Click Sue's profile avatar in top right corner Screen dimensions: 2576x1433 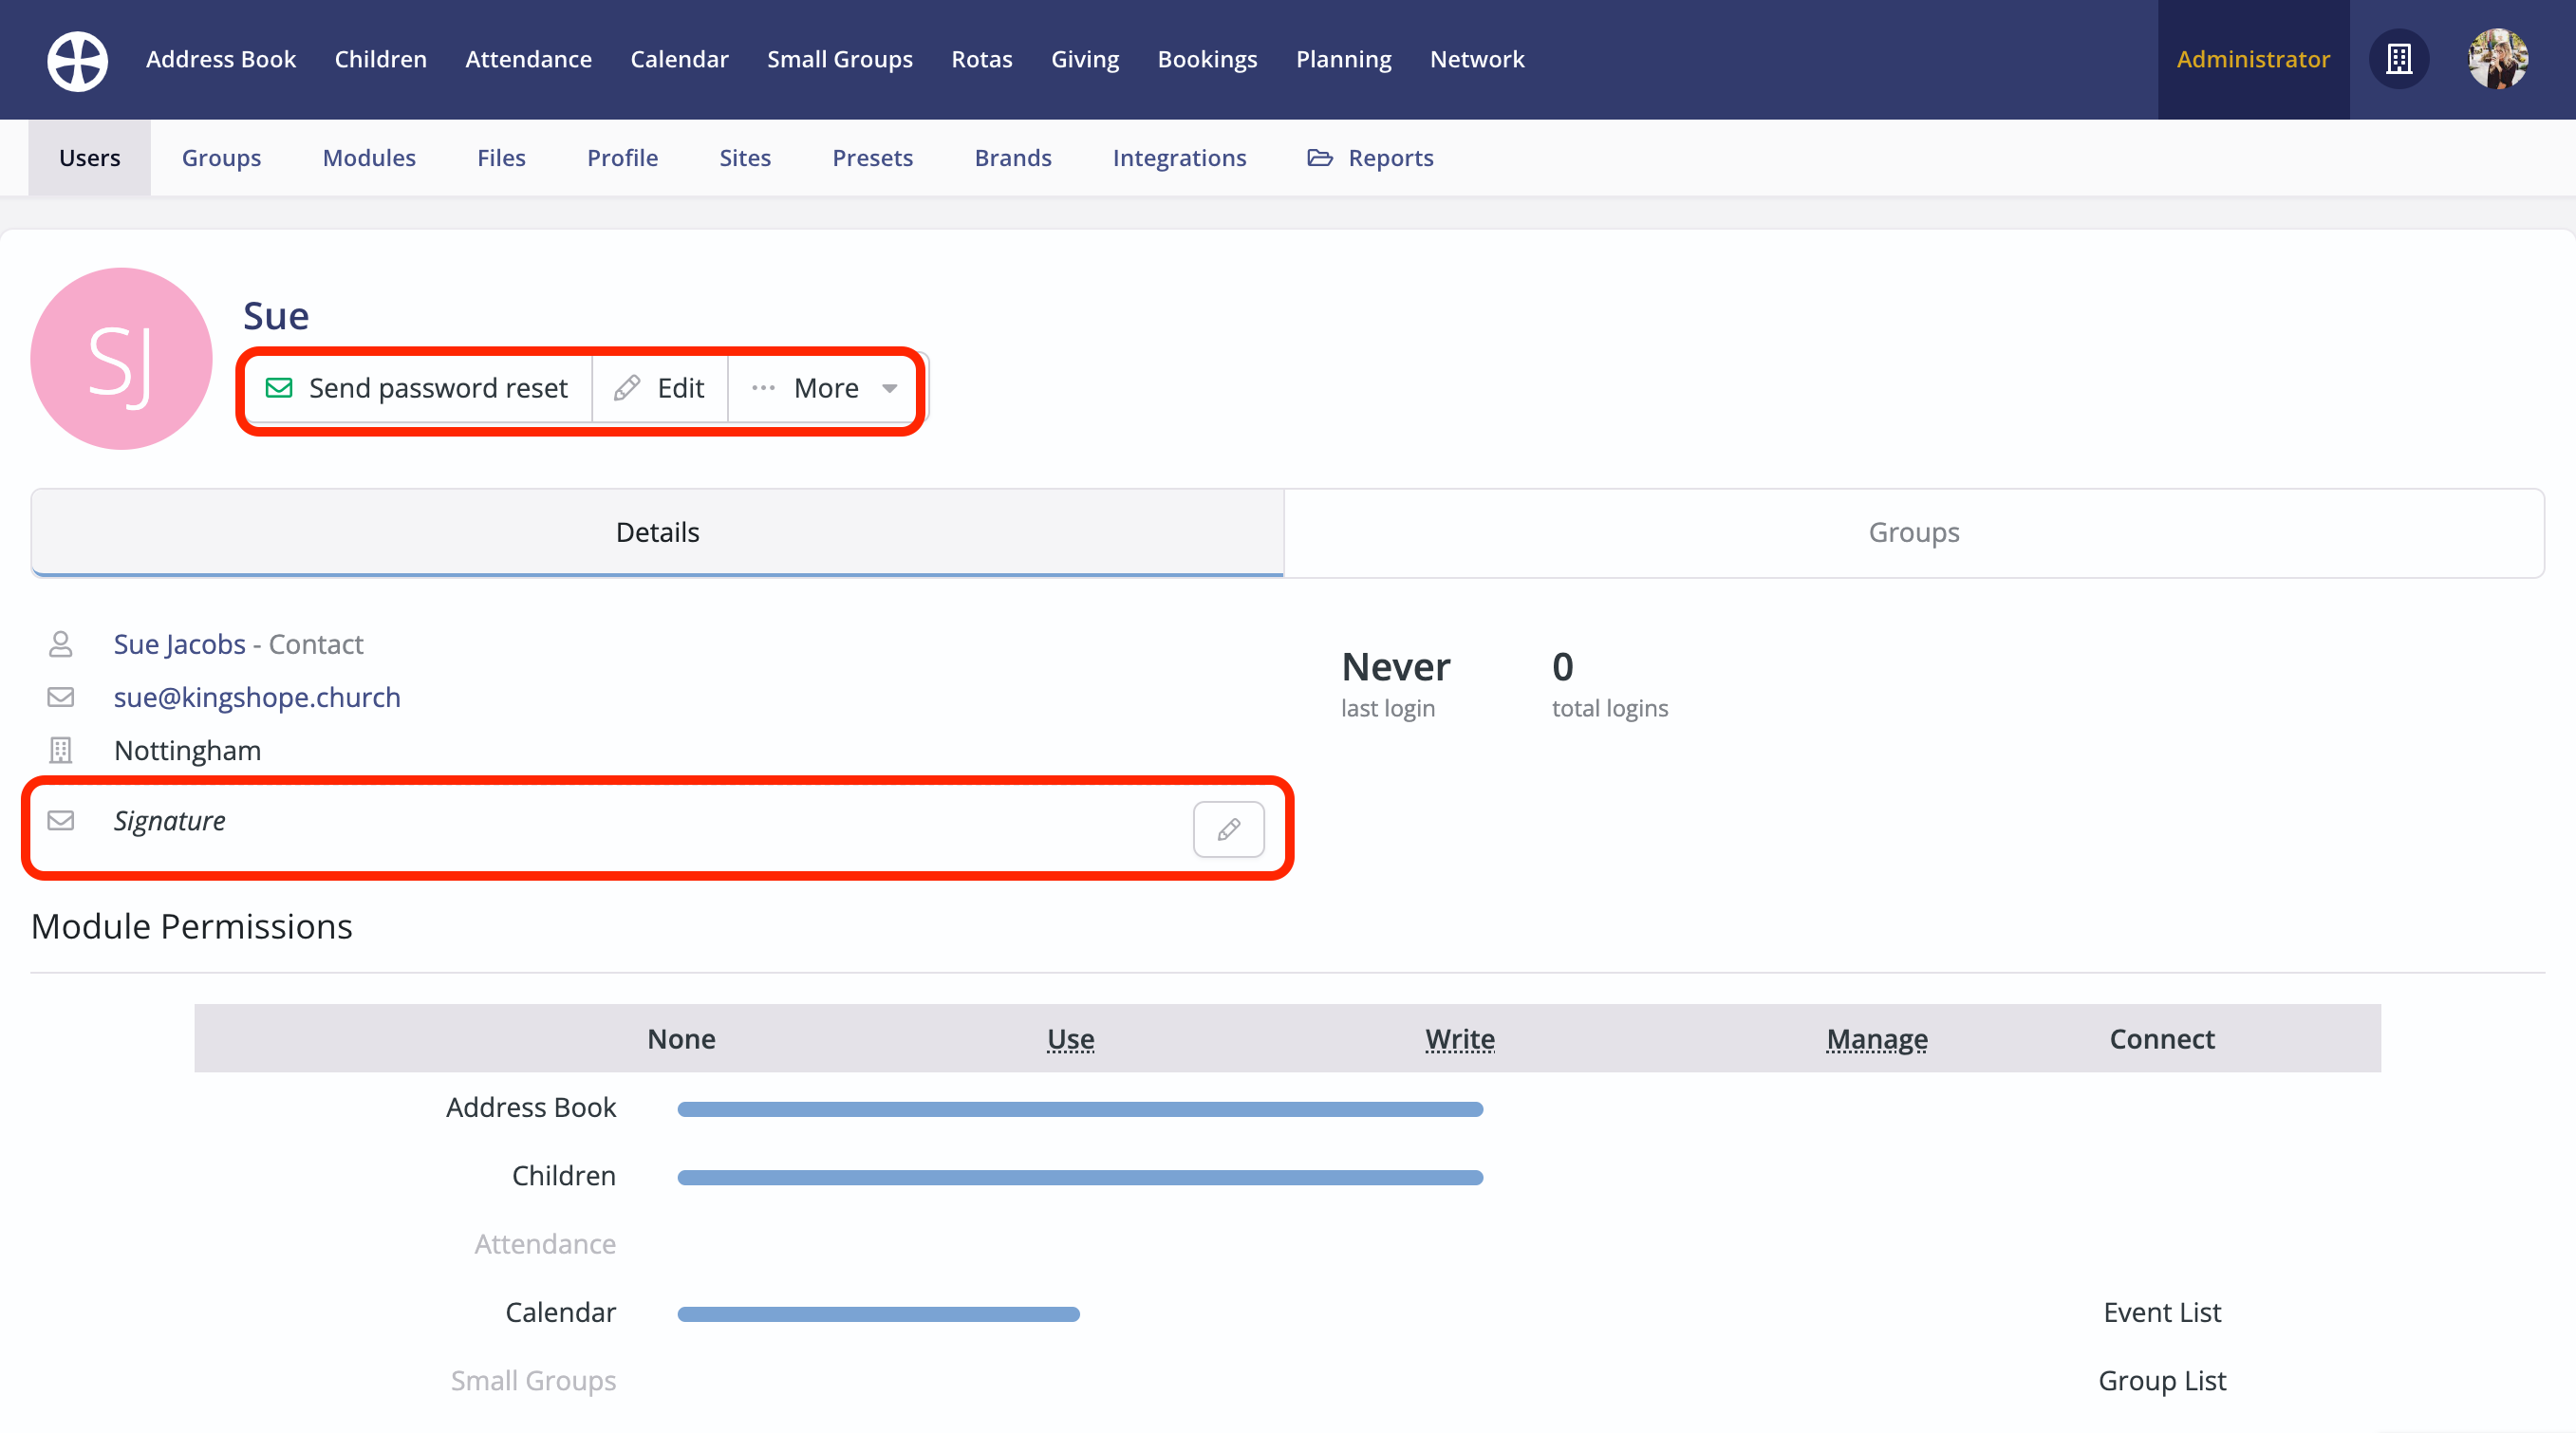[x=2498, y=59]
